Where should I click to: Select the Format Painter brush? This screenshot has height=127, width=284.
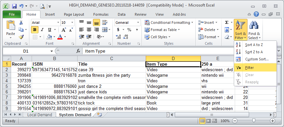point(21,37)
